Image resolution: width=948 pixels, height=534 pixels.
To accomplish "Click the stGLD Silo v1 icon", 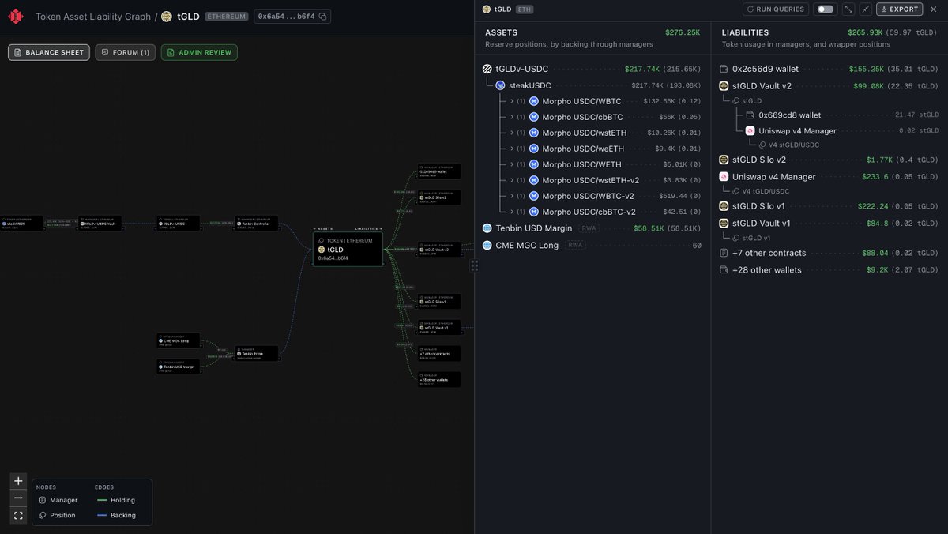I will tap(724, 206).
